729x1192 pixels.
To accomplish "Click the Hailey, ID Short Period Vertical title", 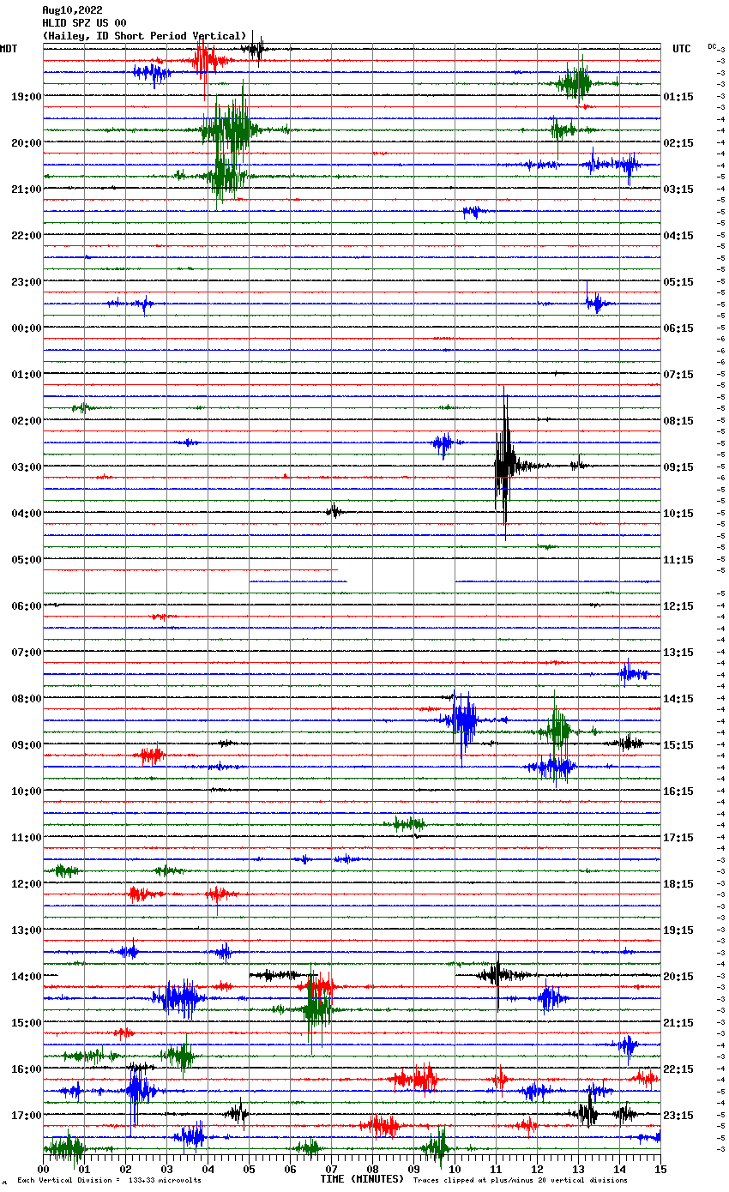I will pyautogui.click(x=144, y=36).
